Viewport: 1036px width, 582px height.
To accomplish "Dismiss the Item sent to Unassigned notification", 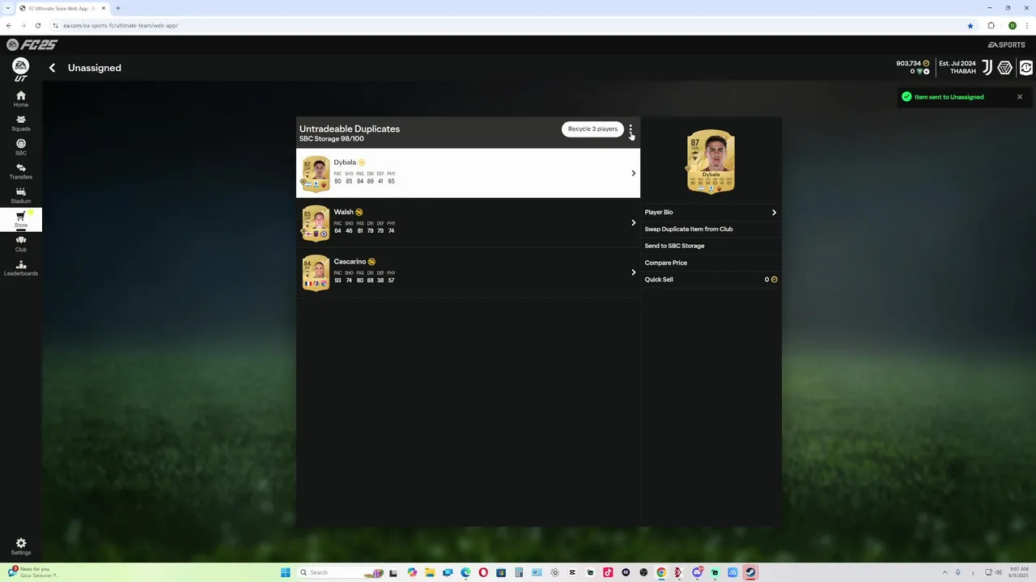I will tap(1020, 97).
